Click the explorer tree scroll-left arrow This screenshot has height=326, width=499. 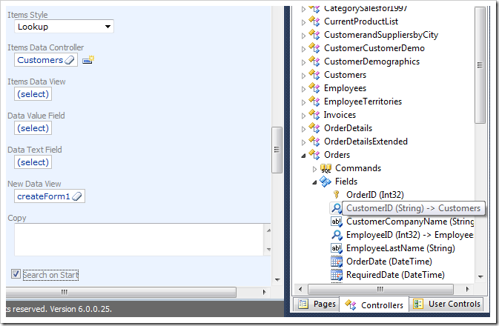[x=300, y=289]
